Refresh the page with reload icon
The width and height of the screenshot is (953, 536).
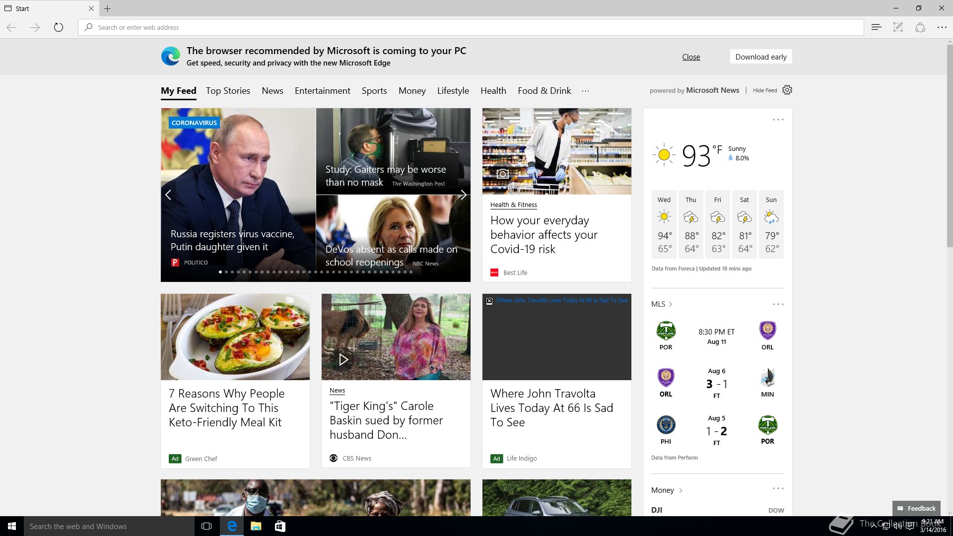click(59, 27)
